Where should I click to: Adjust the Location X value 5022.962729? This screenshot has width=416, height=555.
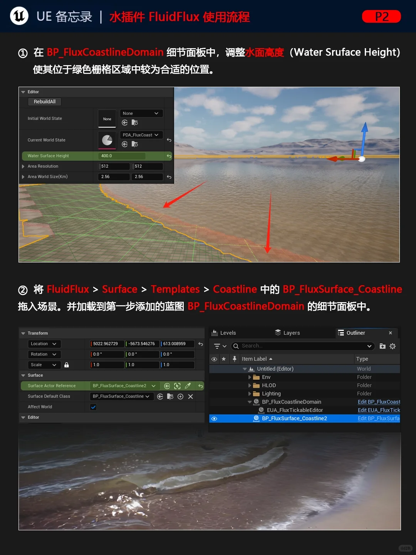pos(107,344)
